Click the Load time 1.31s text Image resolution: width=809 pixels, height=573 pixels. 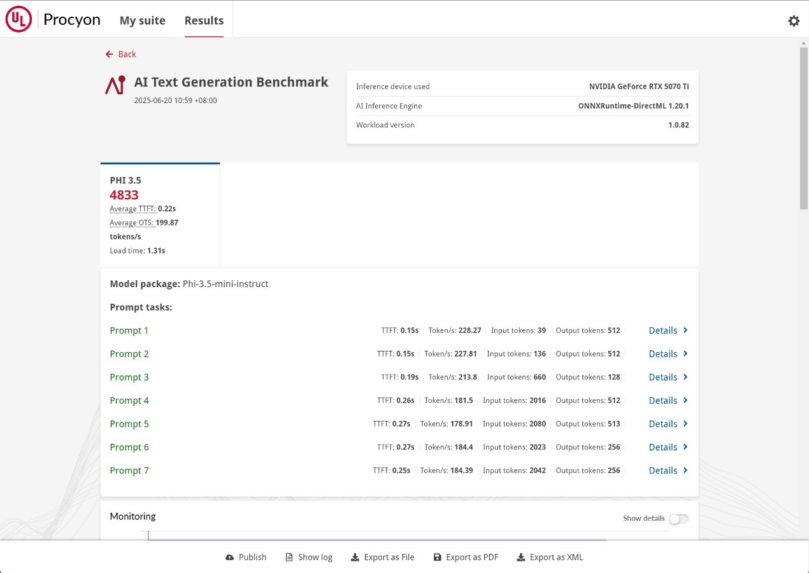[x=138, y=251]
